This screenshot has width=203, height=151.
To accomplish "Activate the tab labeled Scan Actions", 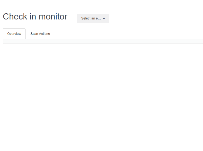I will click(40, 34).
